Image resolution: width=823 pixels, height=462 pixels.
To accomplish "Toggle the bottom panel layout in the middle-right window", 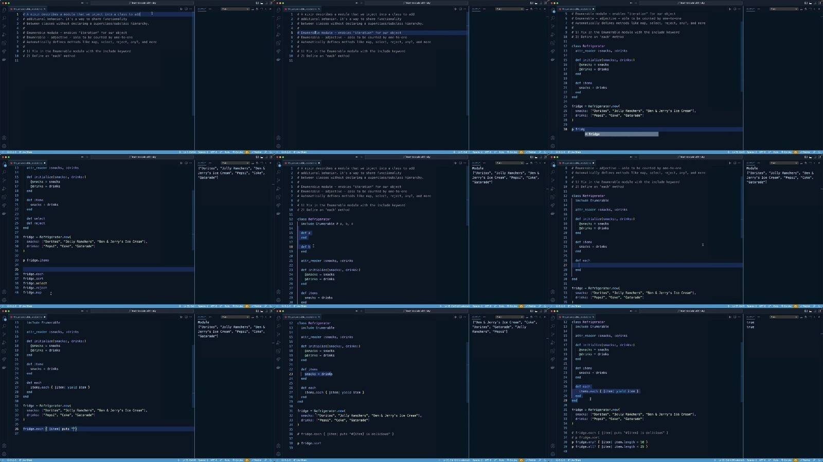I will coord(811,157).
